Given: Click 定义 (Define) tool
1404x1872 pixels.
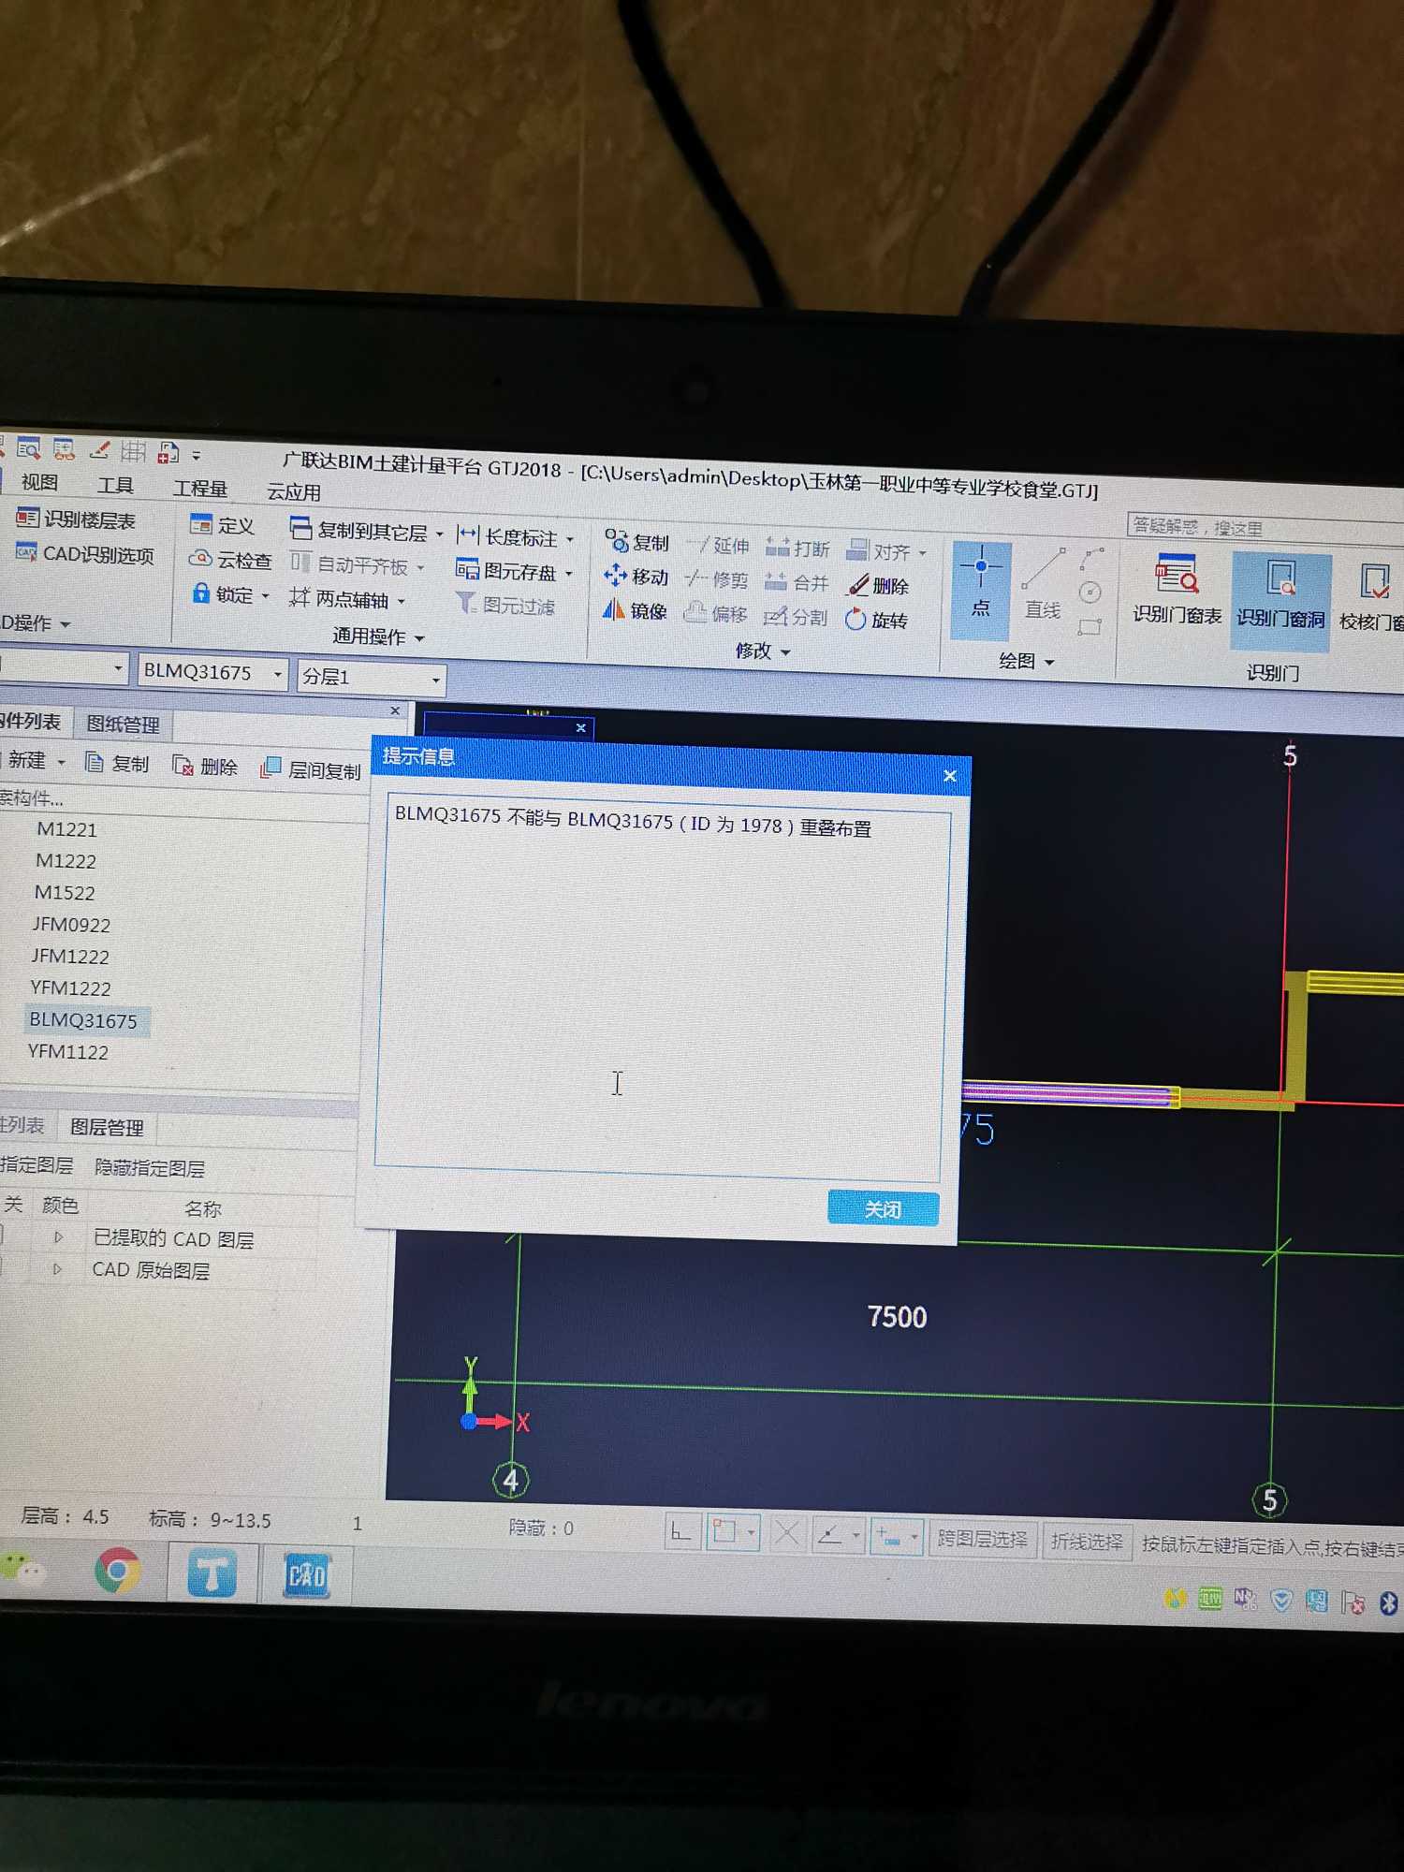Looking at the screenshot, I should (222, 525).
